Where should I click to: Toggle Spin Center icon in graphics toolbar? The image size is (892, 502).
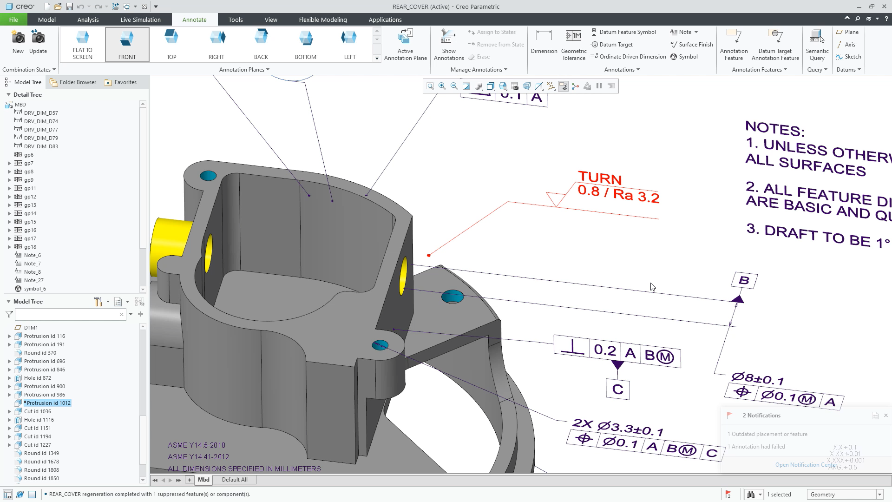click(x=575, y=86)
